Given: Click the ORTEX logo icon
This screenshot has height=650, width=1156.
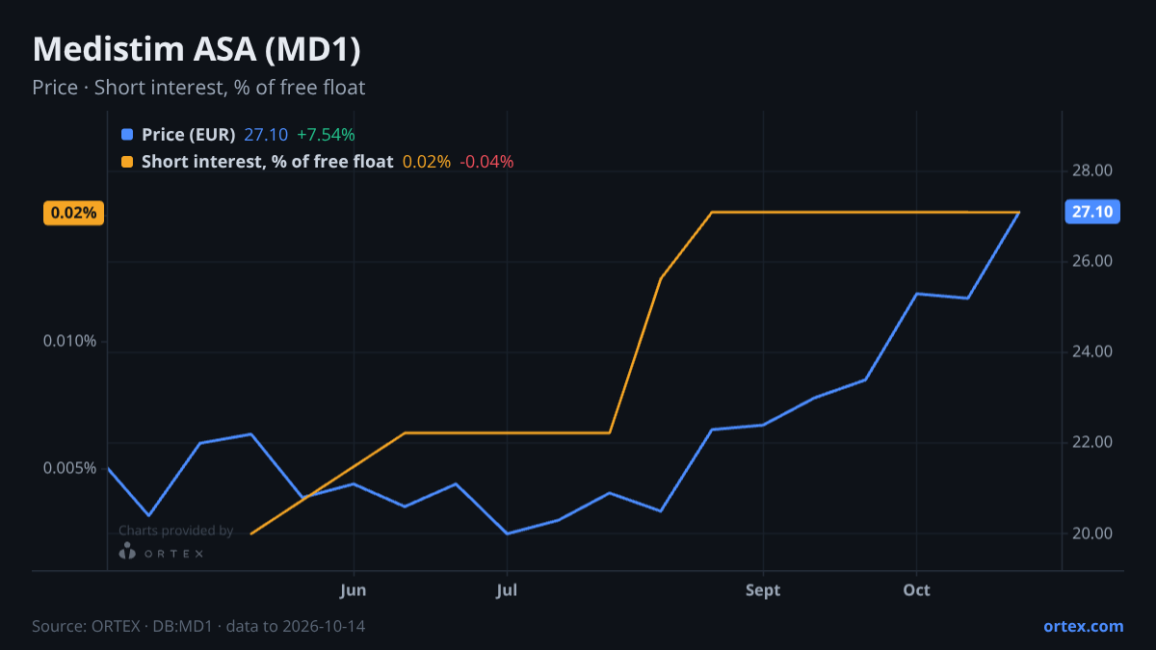Looking at the screenshot, I should click(127, 551).
